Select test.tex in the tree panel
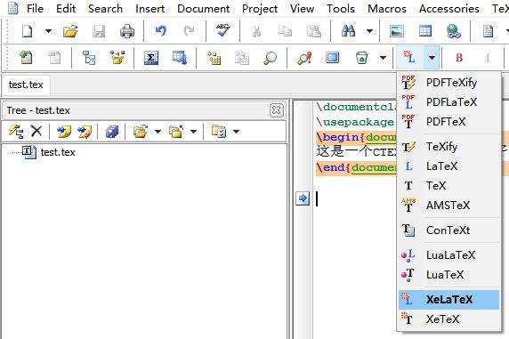 58,152
